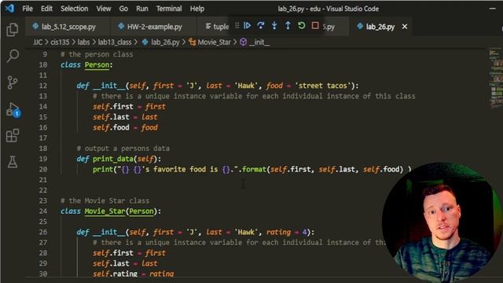
Task: Switch to lab_5.12_scope.py tab
Action: [x=68, y=27]
